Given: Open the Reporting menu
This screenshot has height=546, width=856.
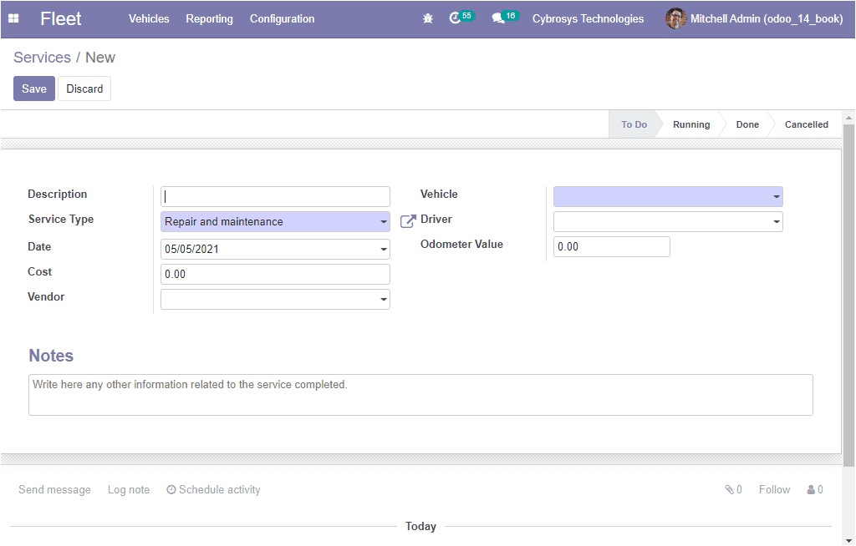Looking at the screenshot, I should point(209,18).
